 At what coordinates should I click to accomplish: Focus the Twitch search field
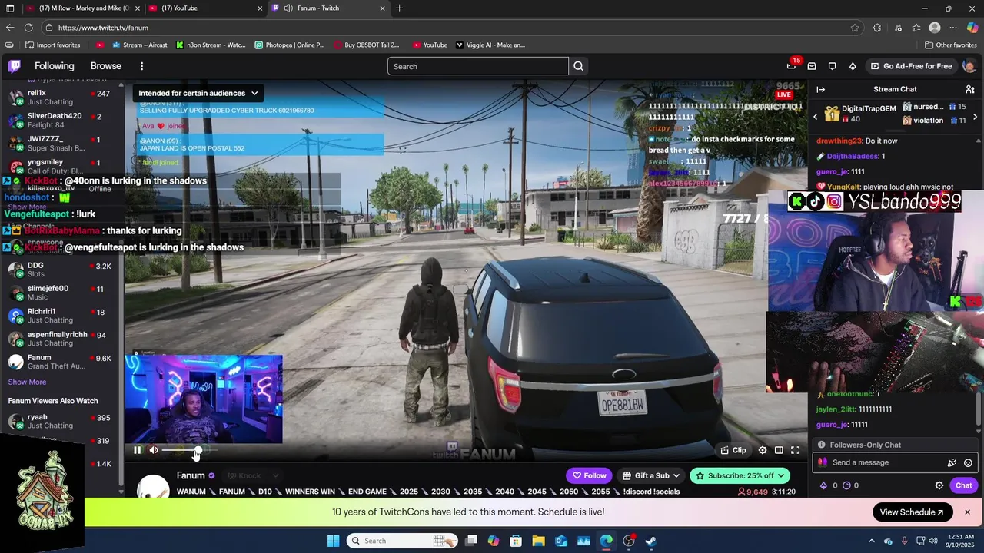(x=477, y=66)
